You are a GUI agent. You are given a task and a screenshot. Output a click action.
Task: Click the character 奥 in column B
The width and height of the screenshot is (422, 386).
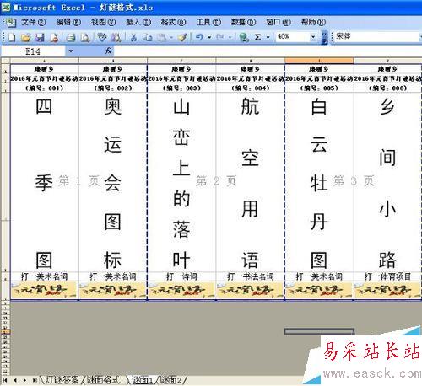pyautogui.click(x=112, y=107)
